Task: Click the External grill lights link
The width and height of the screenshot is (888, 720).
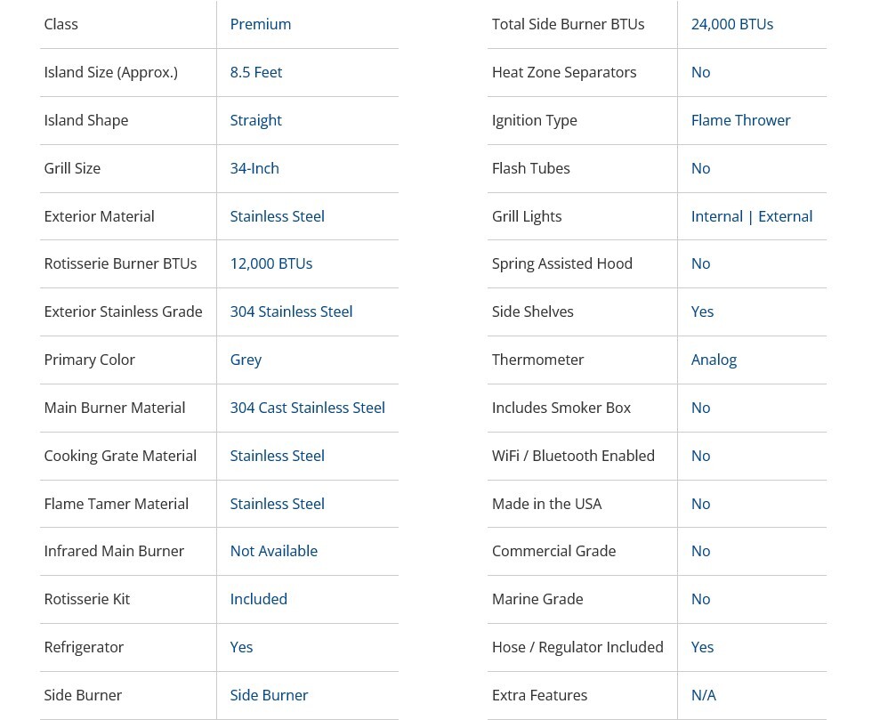Action: pyautogui.click(x=785, y=216)
